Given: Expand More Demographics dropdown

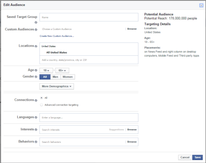Looking at the screenshot, I should 57,86.
